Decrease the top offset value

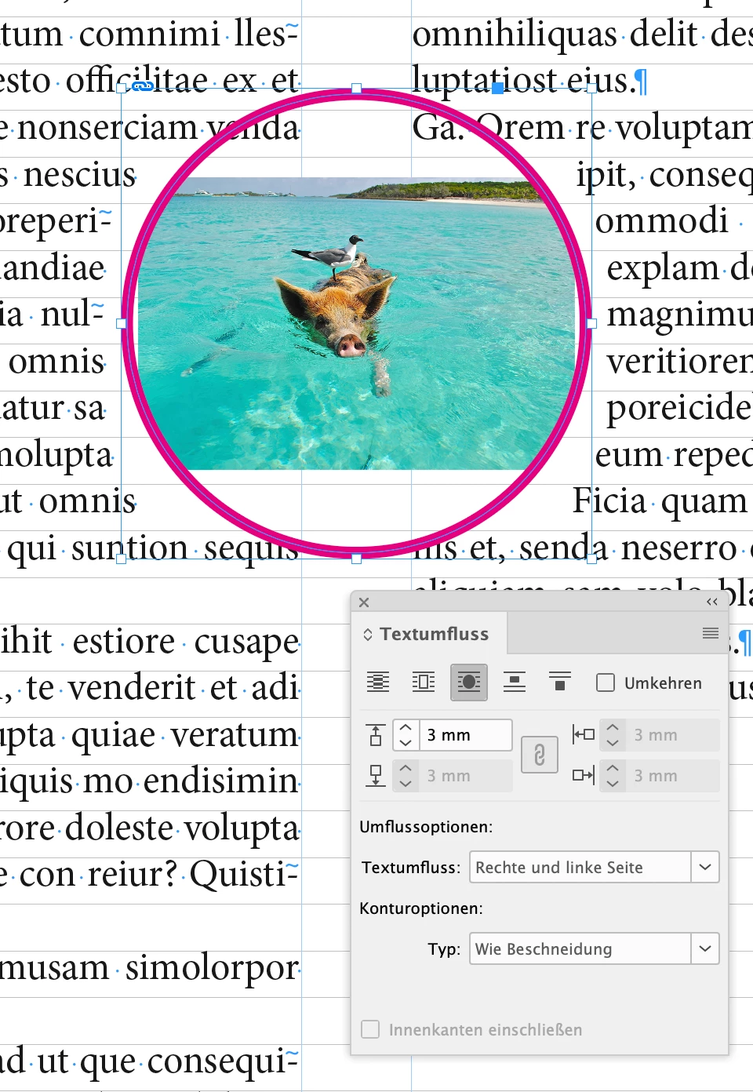click(406, 742)
